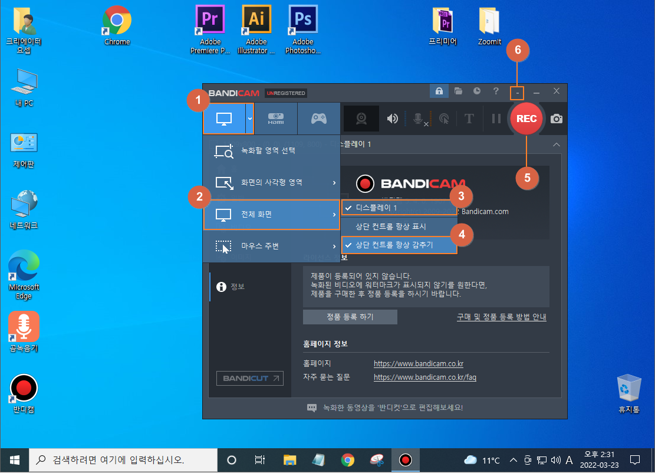Open 휴지통 recycle bin
The height and width of the screenshot is (473, 655).
pos(628,393)
